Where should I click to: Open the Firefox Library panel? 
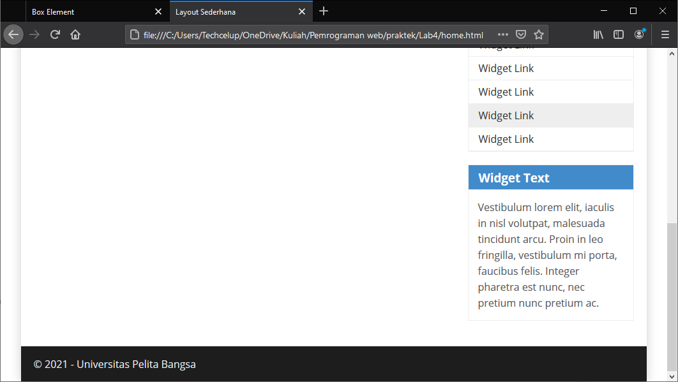pyautogui.click(x=598, y=34)
